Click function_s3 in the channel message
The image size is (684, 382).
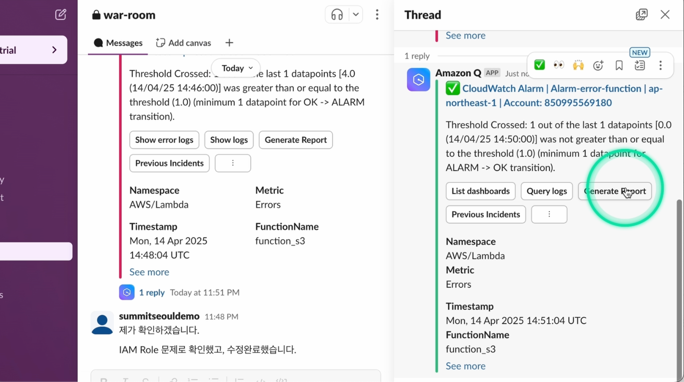(x=280, y=241)
